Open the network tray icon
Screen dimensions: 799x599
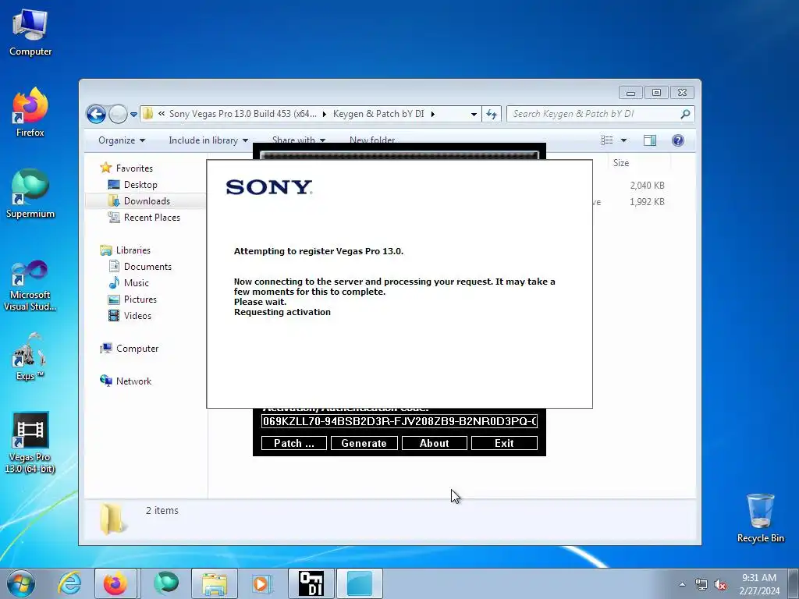click(701, 585)
